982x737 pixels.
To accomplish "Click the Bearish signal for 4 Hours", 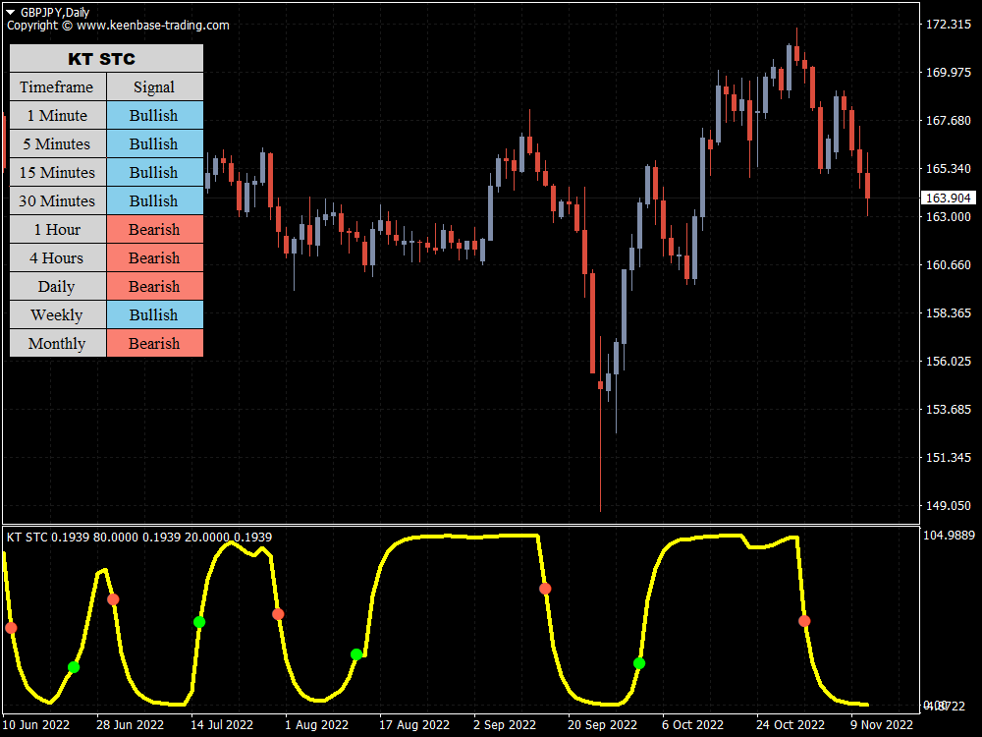I will [x=155, y=257].
